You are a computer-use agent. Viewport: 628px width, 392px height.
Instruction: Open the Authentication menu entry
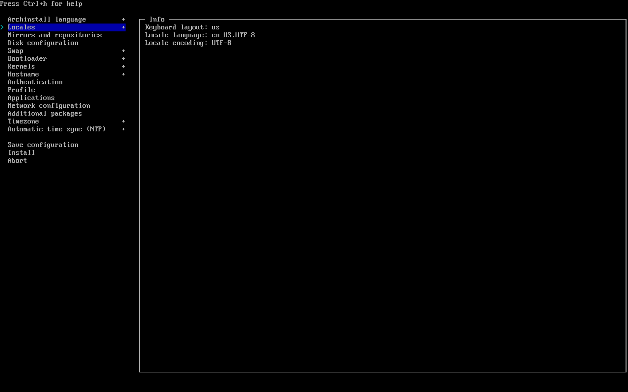coord(35,82)
